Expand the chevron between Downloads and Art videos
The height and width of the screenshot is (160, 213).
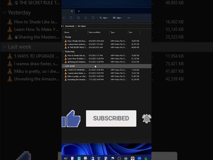(x=76, y=26)
